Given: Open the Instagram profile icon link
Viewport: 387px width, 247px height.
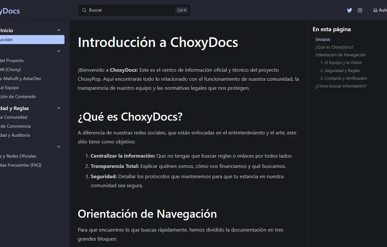Looking at the screenshot, I should pos(360,10).
